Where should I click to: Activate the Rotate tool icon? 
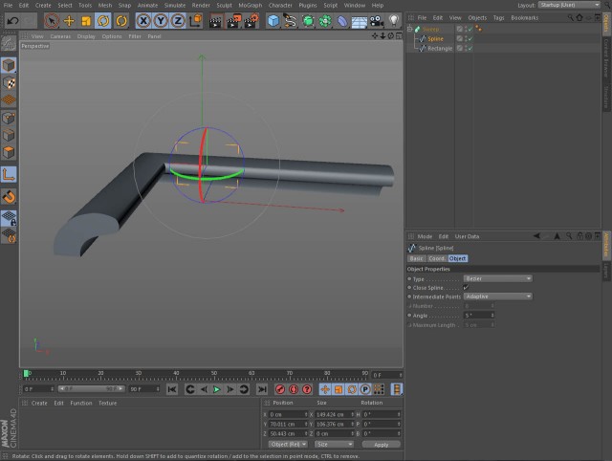coord(103,21)
